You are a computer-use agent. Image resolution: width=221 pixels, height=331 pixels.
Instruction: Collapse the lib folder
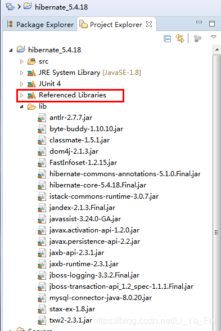pos(21,107)
